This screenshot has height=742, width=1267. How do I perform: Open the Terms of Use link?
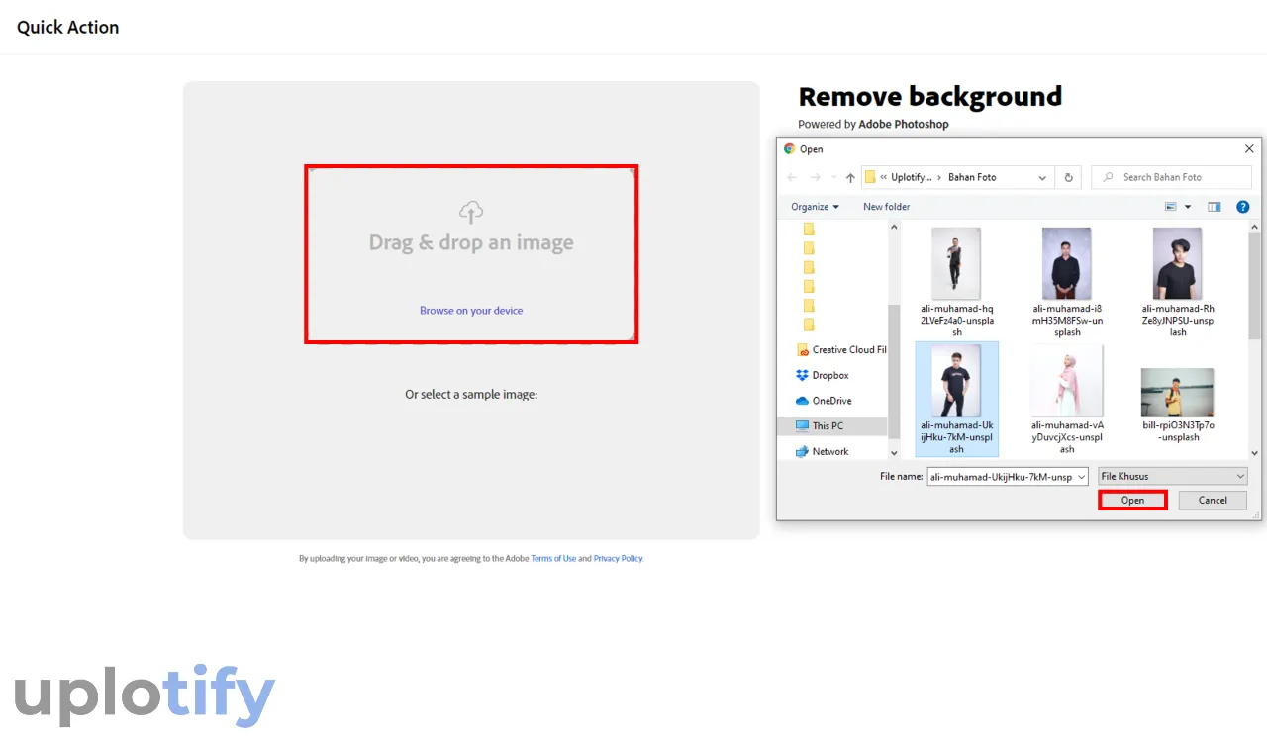[553, 559]
